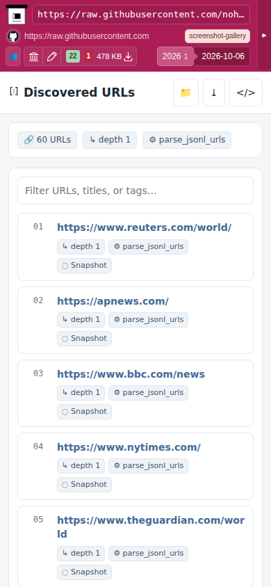Click the download arrow button
The height and width of the screenshot is (587, 271).
pyautogui.click(x=214, y=93)
